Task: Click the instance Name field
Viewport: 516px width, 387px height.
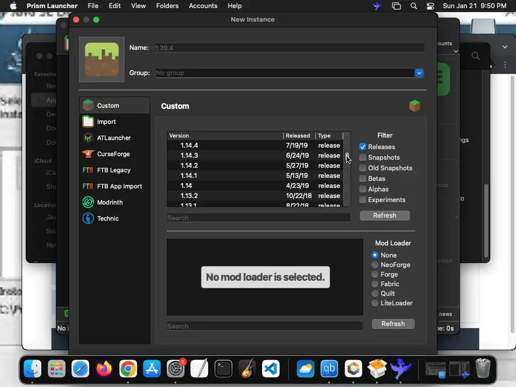Action: tap(289, 48)
